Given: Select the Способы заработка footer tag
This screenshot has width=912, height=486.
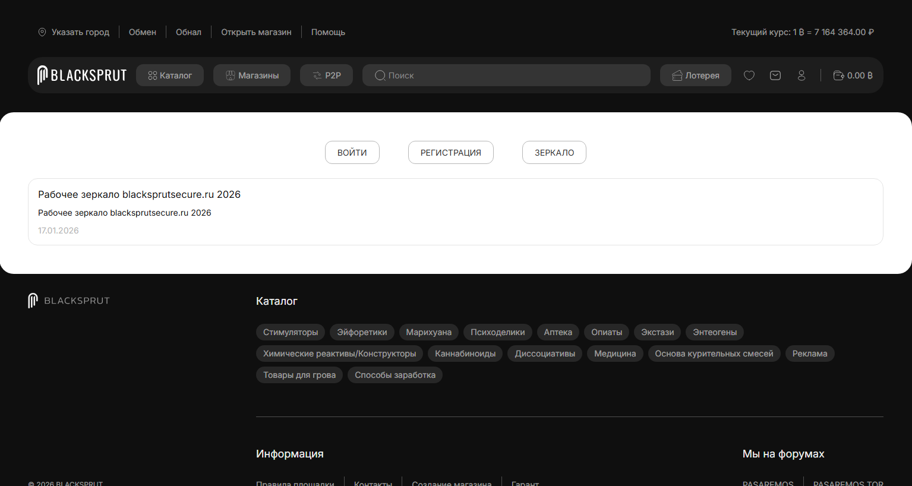Looking at the screenshot, I should tap(395, 375).
